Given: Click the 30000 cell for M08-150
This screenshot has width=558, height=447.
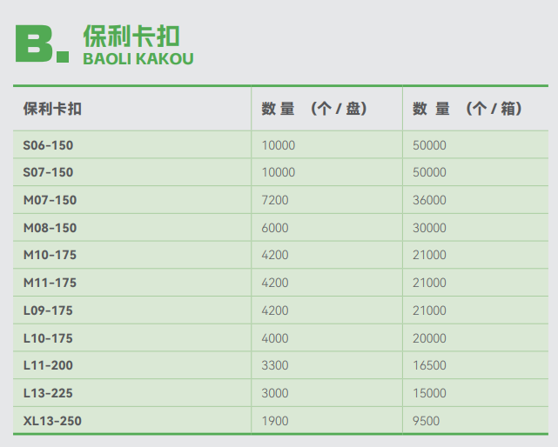Looking at the screenshot, I should [429, 228].
